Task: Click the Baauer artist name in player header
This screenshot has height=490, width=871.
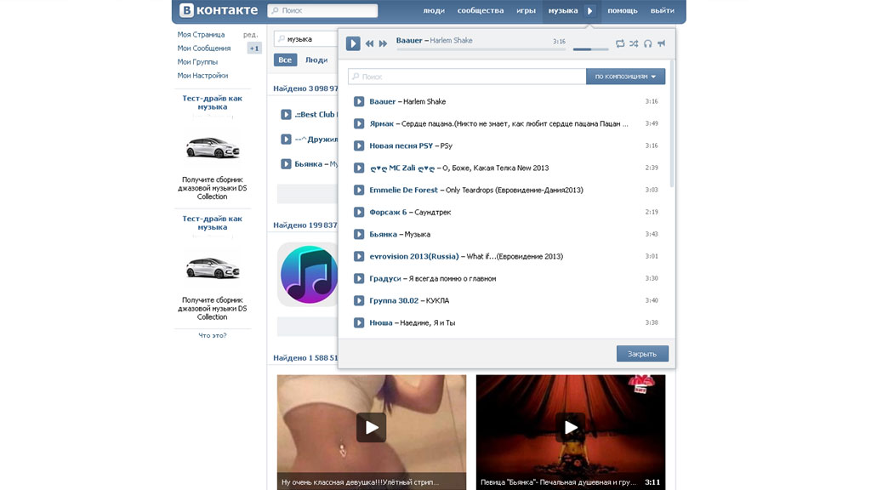Action: tap(409, 41)
